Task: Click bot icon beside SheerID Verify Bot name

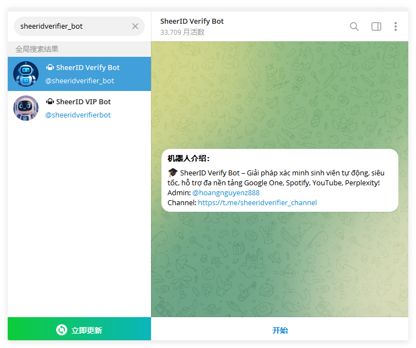Action: (x=50, y=67)
